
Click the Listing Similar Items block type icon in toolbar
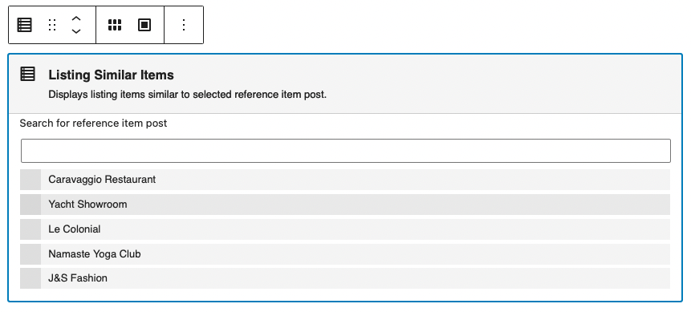25,25
